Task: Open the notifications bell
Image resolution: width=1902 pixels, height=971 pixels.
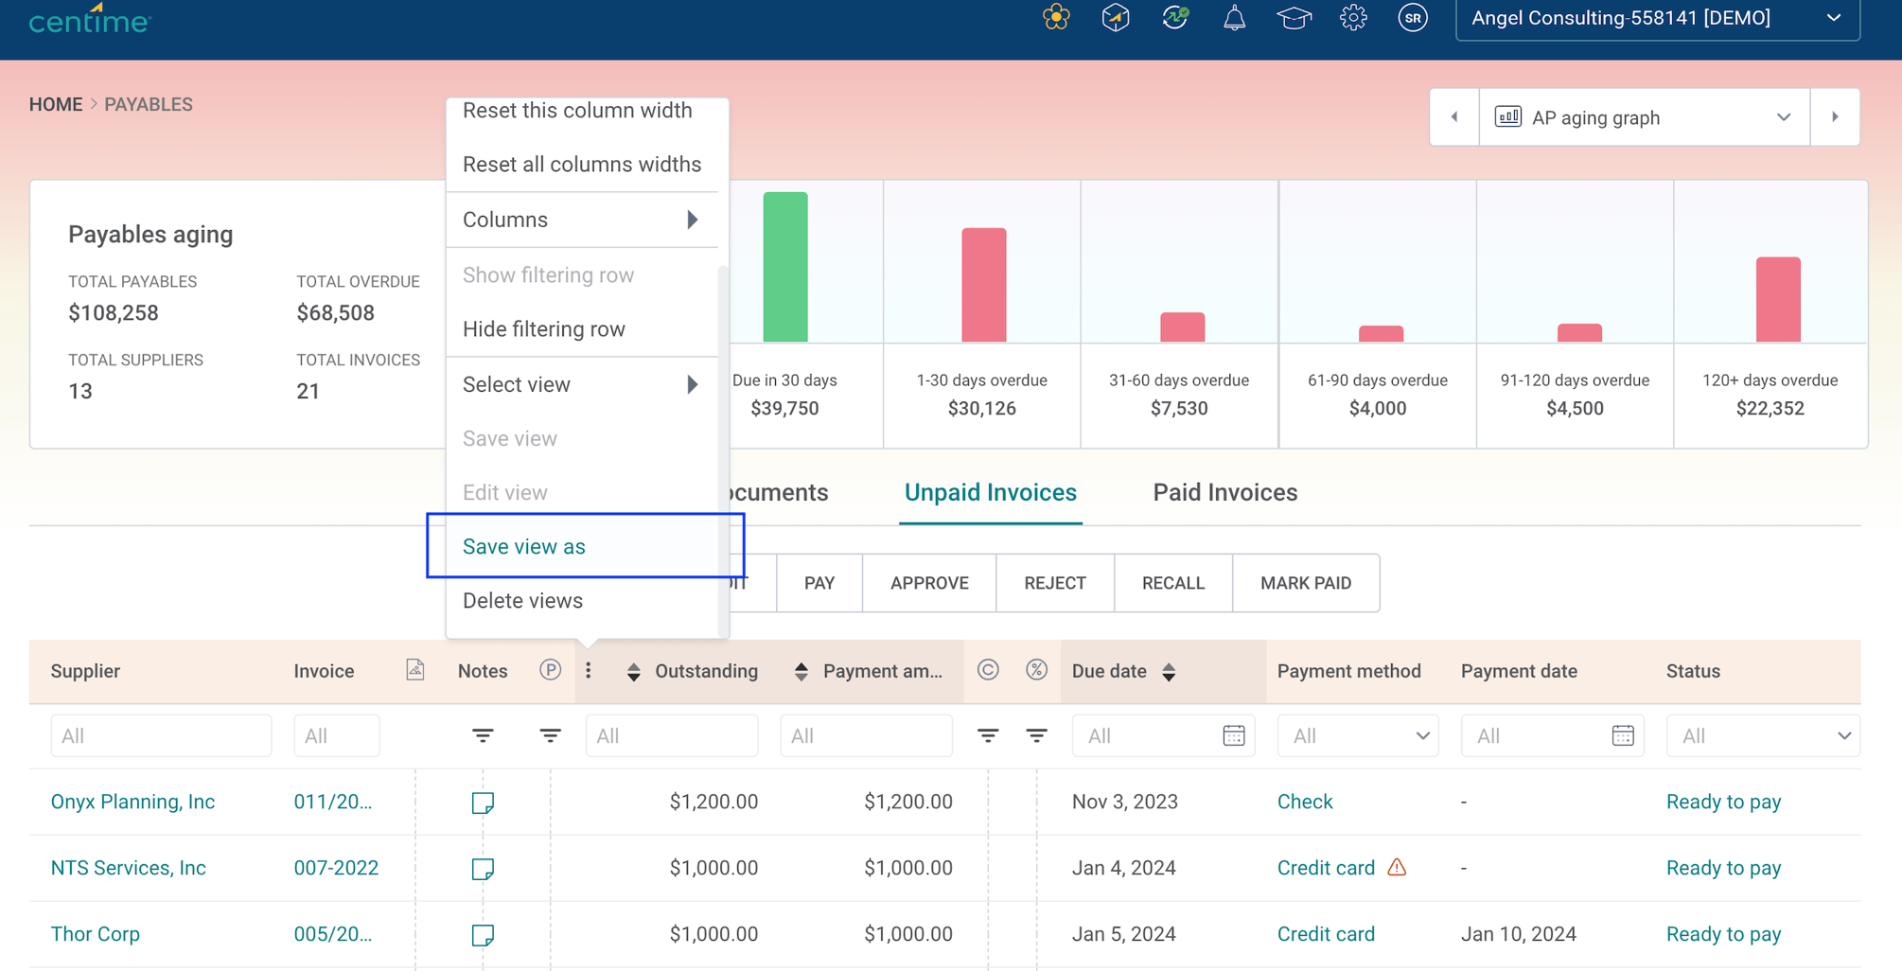Action: [x=1234, y=17]
